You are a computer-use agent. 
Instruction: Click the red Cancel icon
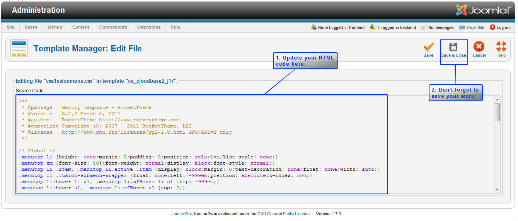point(479,47)
